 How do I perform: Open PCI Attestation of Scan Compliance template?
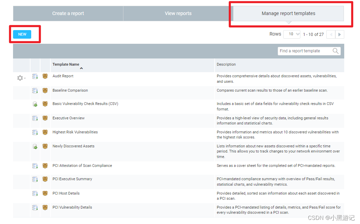pos(82,166)
